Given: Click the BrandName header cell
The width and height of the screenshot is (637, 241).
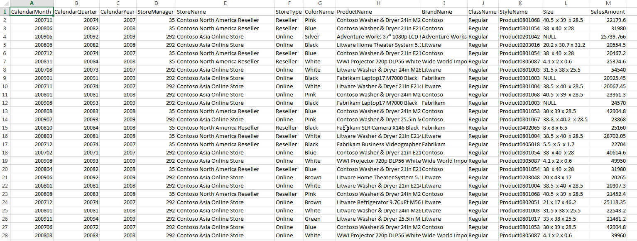Looking at the screenshot, I should click(x=444, y=12).
